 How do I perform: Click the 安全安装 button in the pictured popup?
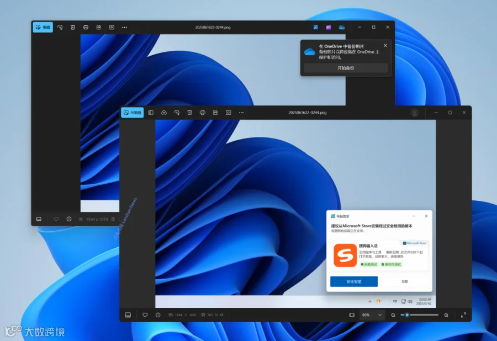354,281
